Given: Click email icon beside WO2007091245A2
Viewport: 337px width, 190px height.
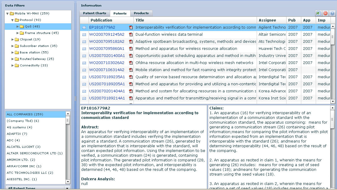Looking at the screenshot, I should tap(84, 35).
